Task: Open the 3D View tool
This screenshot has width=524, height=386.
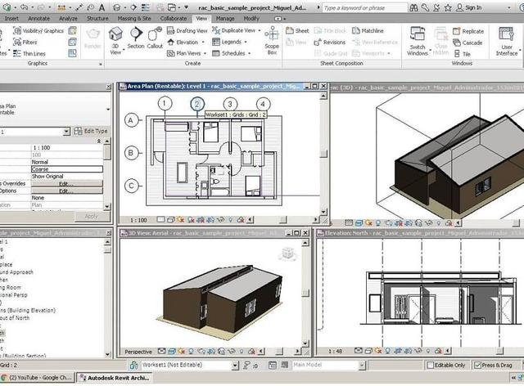Action: tap(115, 41)
